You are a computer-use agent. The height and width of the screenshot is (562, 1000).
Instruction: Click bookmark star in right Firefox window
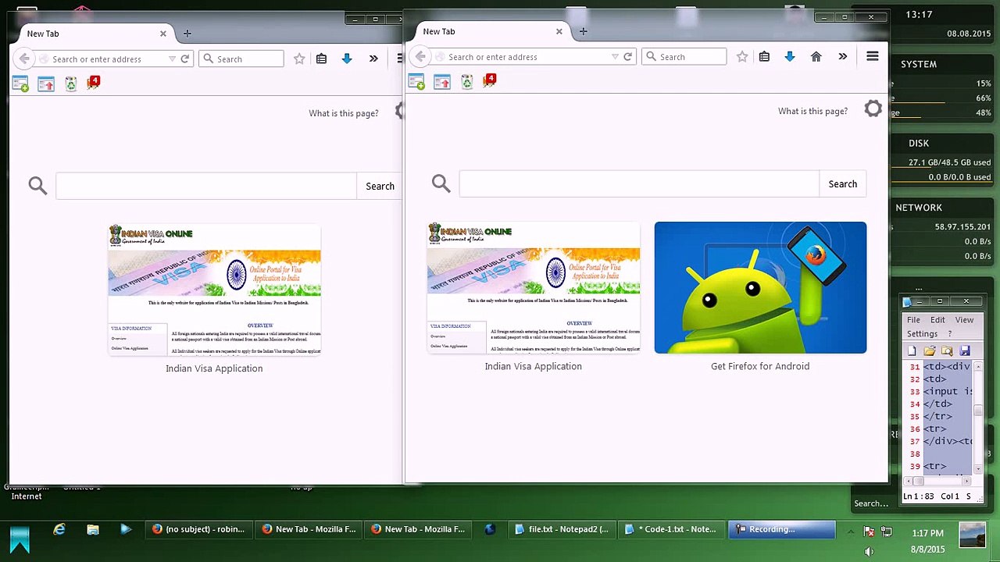742,57
